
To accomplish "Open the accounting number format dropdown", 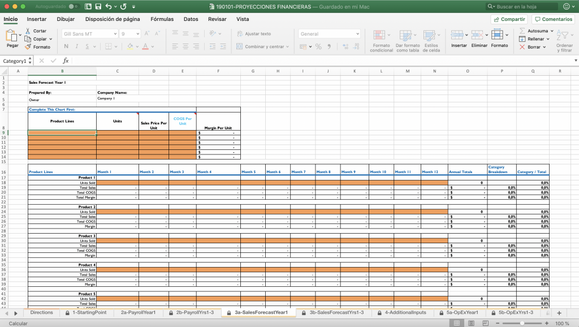I will (x=310, y=46).
